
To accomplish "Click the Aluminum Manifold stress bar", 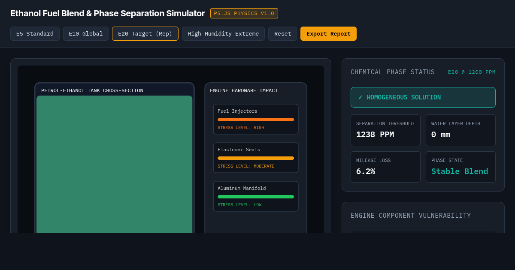I will (x=256, y=197).
